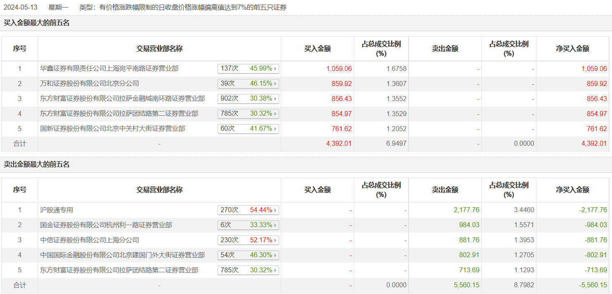This screenshot has width=612, height=294.
Task: Click 中信证券股份有限公司上海分公司 link
Action: coord(89,240)
